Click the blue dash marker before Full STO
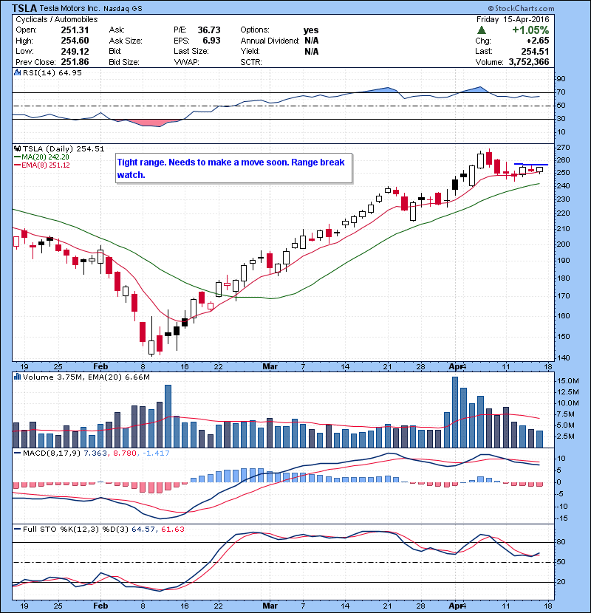The width and height of the screenshot is (591, 613). pos(17,529)
